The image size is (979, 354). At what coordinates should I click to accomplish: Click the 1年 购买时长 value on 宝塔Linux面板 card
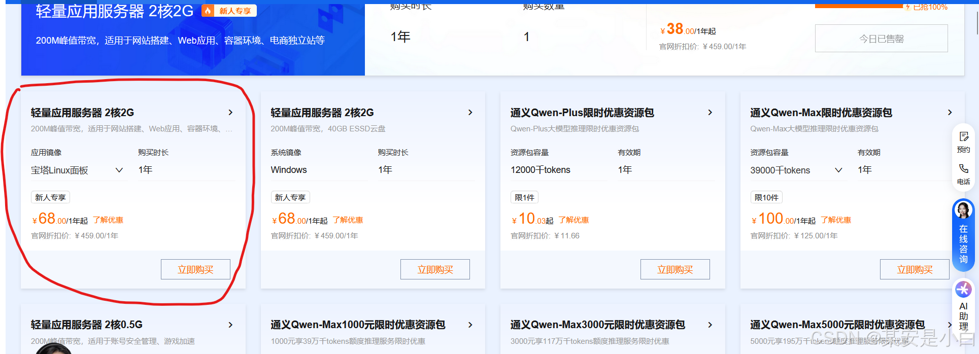coord(145,170)
